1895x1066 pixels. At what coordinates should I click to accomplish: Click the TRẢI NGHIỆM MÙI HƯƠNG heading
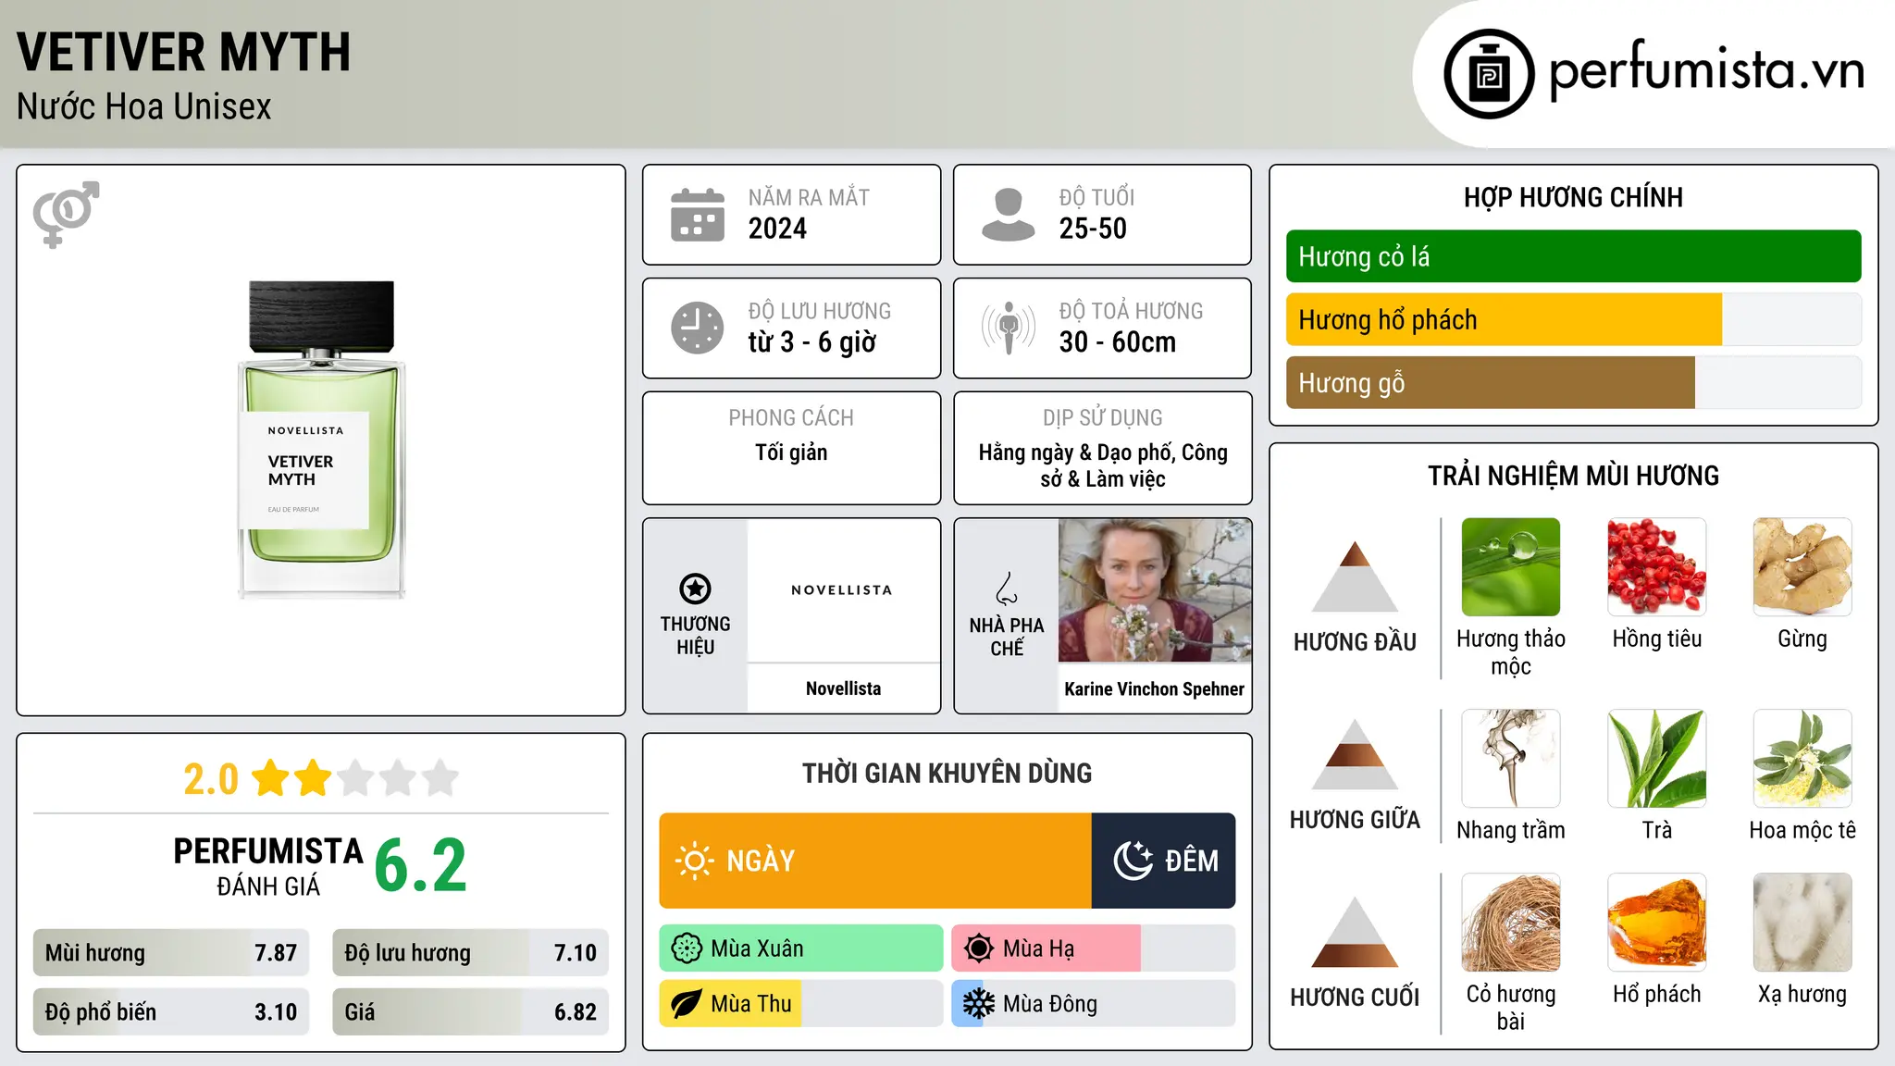click(1573, 476)
